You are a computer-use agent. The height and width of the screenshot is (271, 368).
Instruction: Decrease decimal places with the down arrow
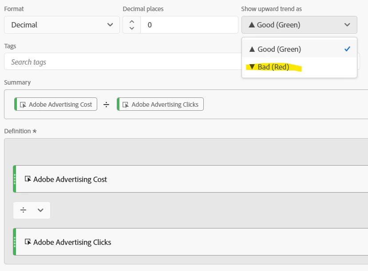click(x=132, y=28)
